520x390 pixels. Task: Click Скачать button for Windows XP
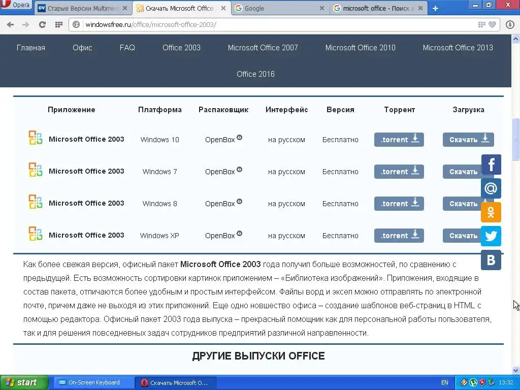(463, 236)
